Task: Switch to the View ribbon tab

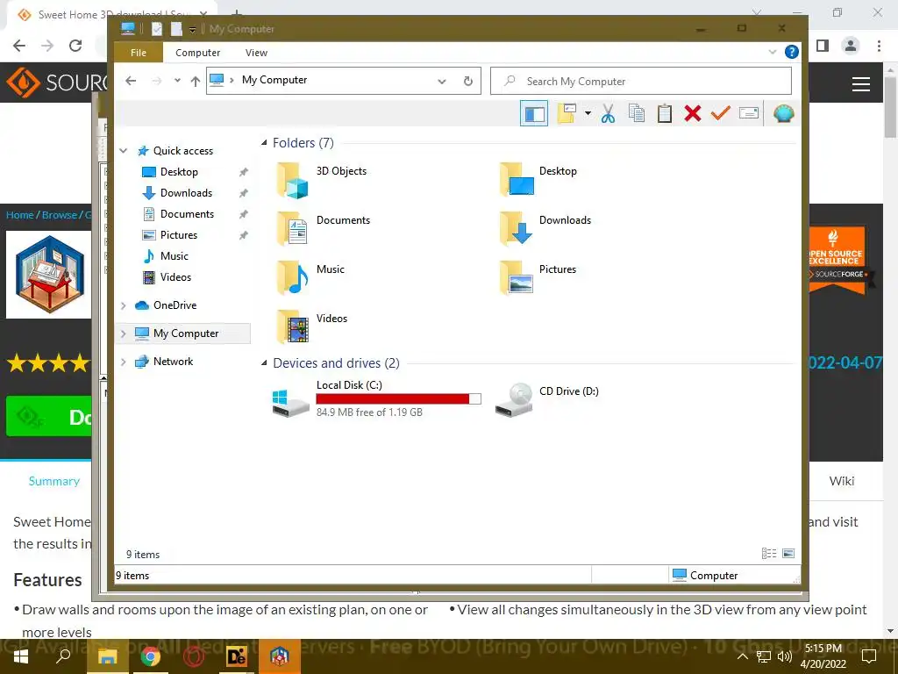Action: point(256,52)
